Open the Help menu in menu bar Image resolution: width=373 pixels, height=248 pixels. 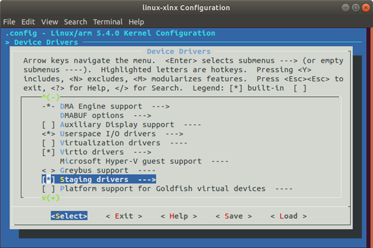coord(136,22)
